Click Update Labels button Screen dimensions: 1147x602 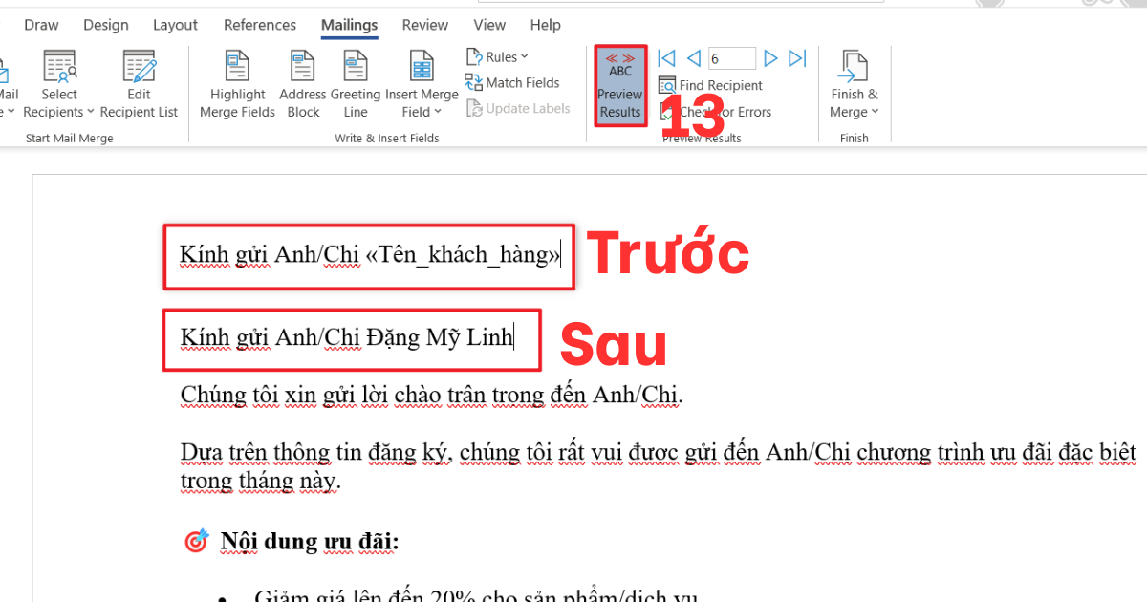click(x=518, y=109)
